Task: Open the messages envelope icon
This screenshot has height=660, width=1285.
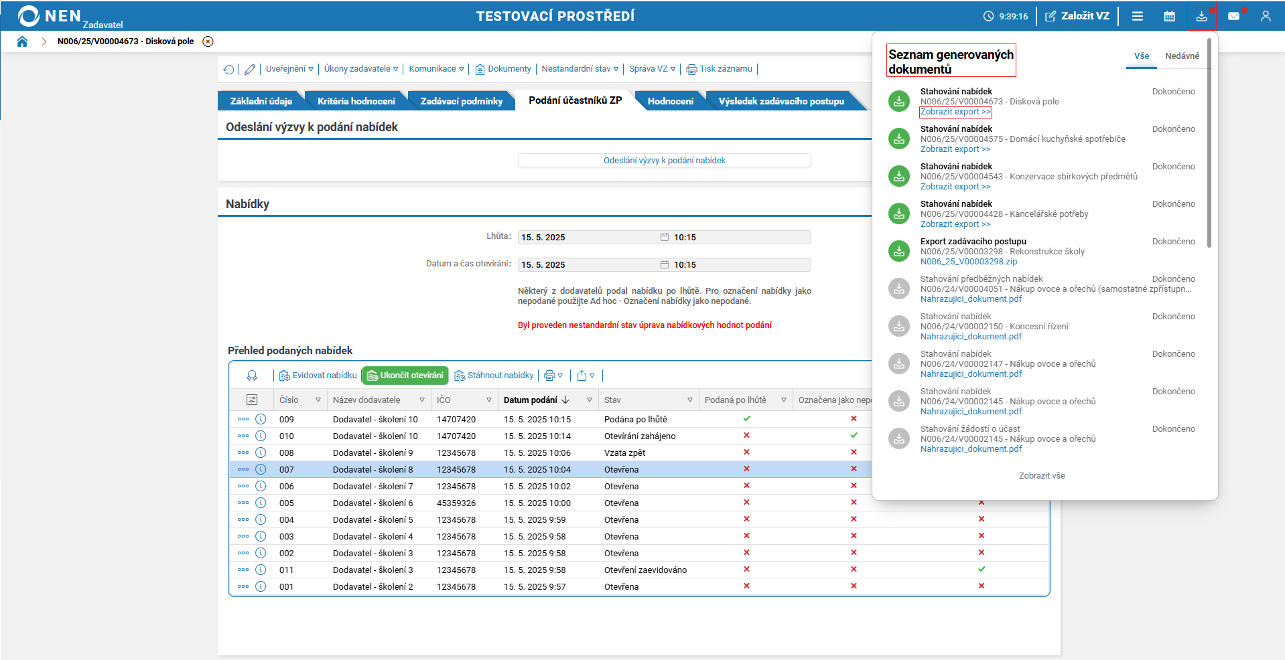Action: (x=1233, y=16)
